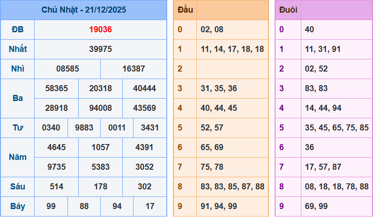Screen dimensions: 373x217
Task: Select Đầu row values 83, 83, 85, 87, 88
Action: [x=232, y=187]
